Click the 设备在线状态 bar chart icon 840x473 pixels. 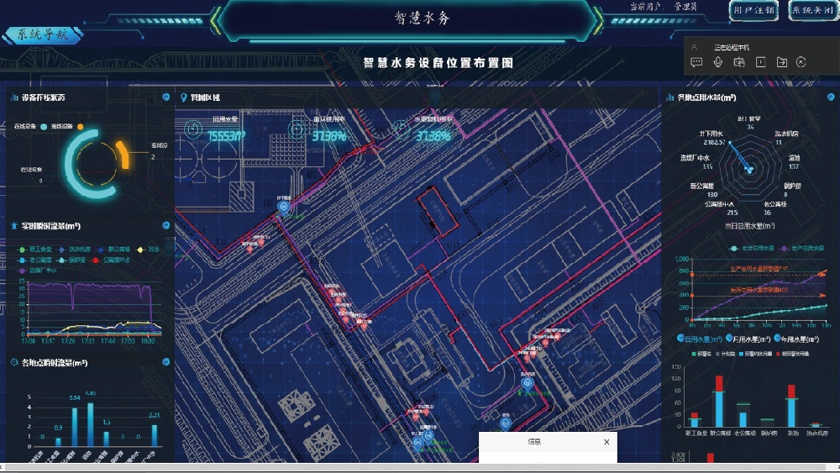14,98
